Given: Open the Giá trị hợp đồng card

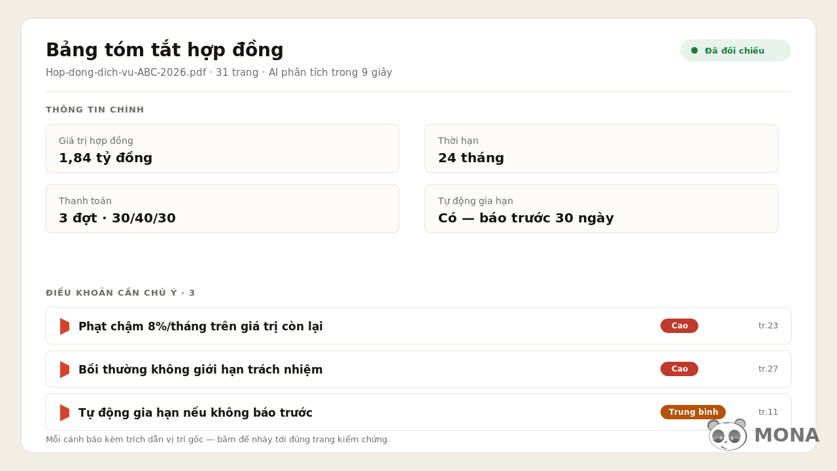Looking at the screenshot, I should click(222, 148).
